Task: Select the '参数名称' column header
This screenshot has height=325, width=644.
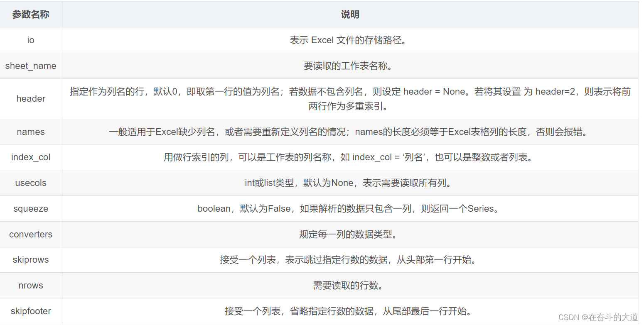Action: (31, 15)
